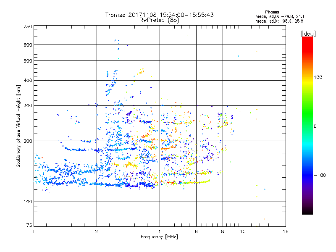The width and height of the screenshot is (336, 252).
Task: Click the "75" height axis tick label
Action: (29, 225)
